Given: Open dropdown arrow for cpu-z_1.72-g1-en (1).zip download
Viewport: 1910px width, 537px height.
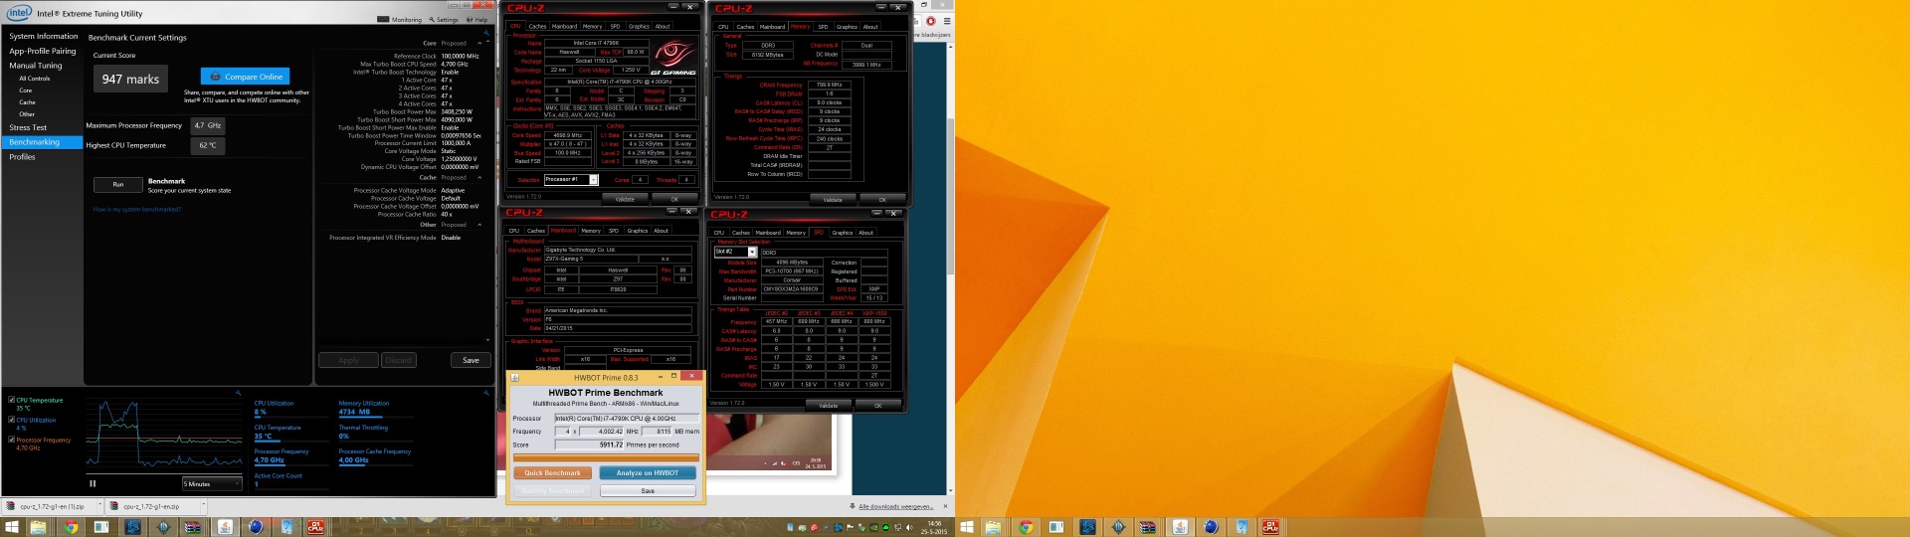Looking at the screenshot, I should [x=98, y=506].
